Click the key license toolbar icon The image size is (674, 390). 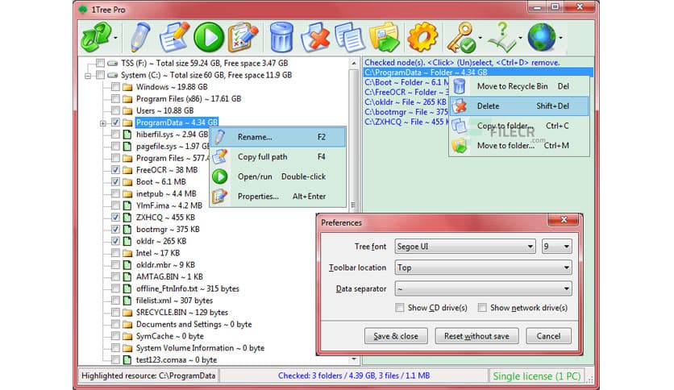(461, 37)
